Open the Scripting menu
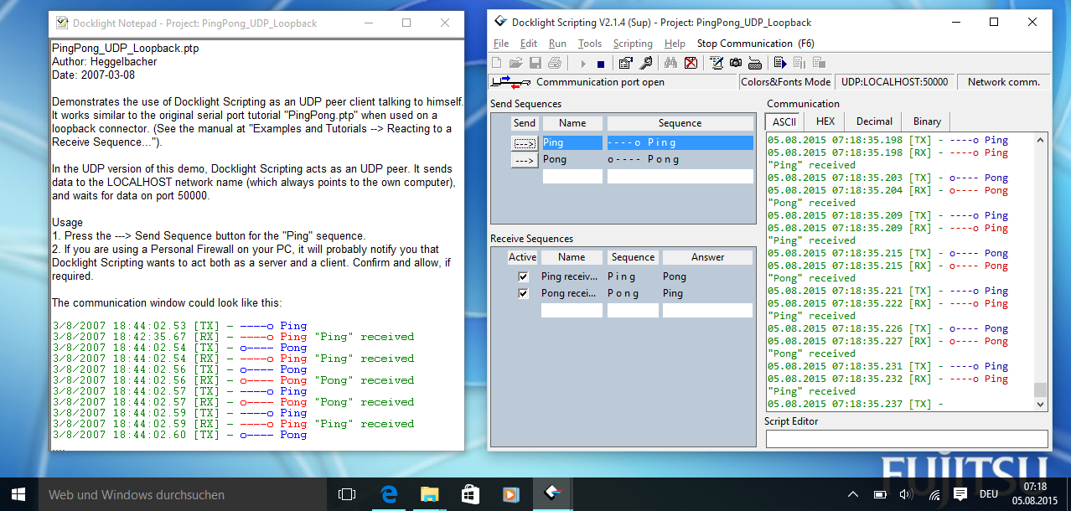 click(x=633, y=43)
